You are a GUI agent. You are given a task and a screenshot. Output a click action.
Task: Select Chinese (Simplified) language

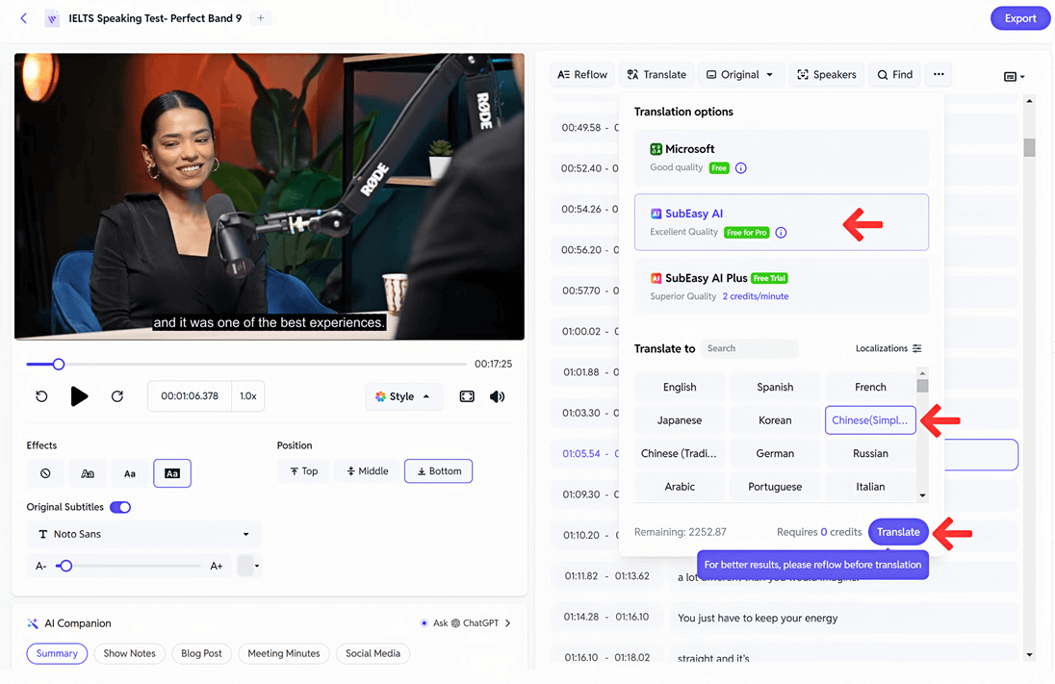[870, 420]
